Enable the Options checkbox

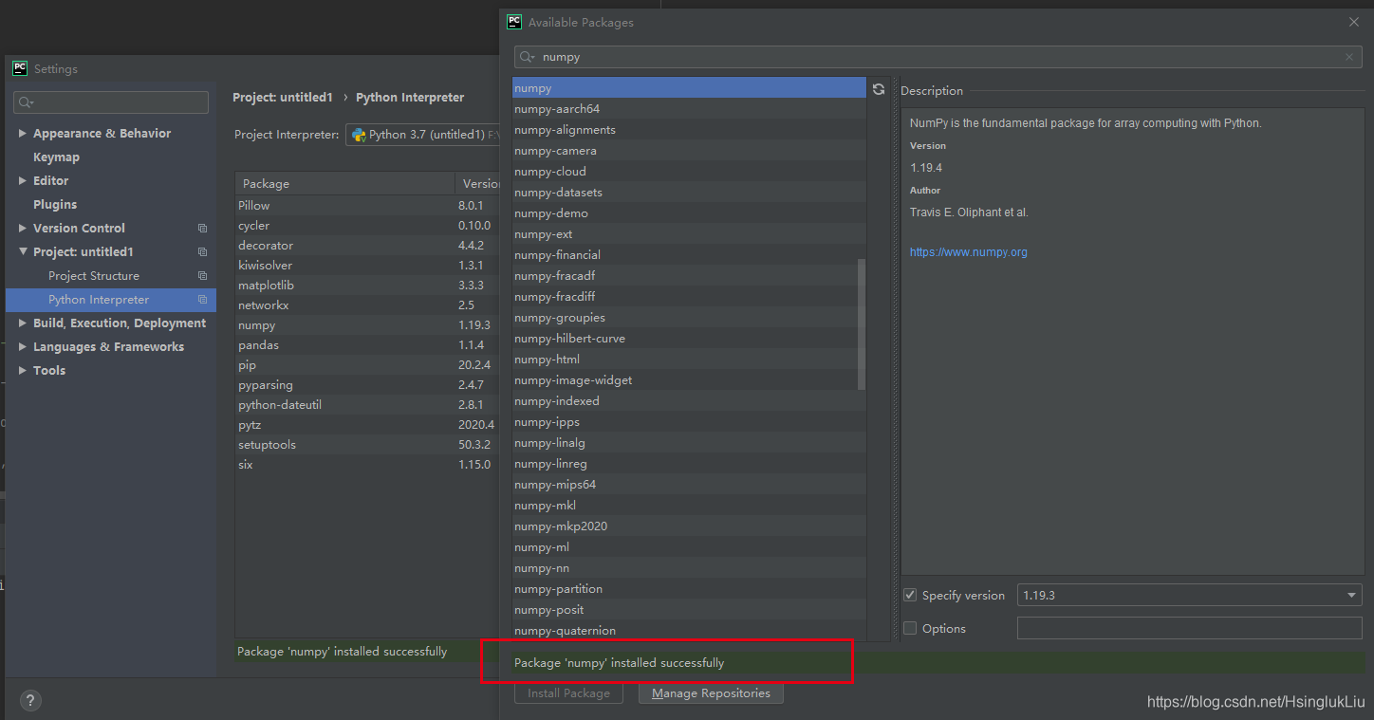click(x=911, y=628)
